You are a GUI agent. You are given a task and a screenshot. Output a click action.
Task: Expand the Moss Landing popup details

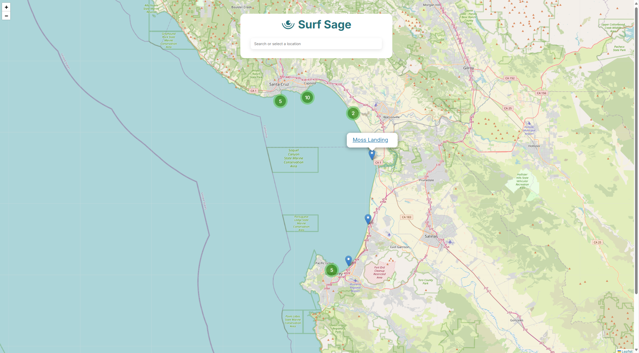[371, 140]
